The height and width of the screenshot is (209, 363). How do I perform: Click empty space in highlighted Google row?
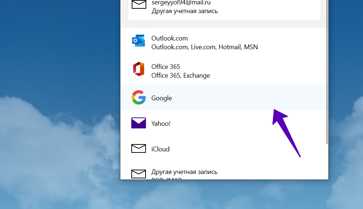233,98
